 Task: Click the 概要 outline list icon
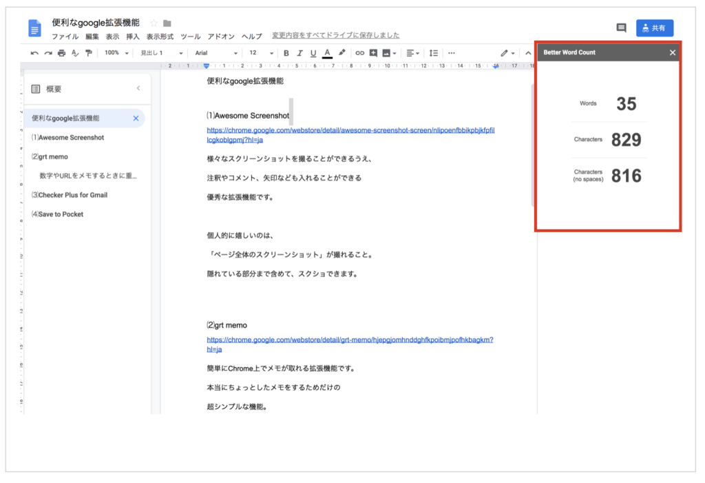click(x=36, y=89)
